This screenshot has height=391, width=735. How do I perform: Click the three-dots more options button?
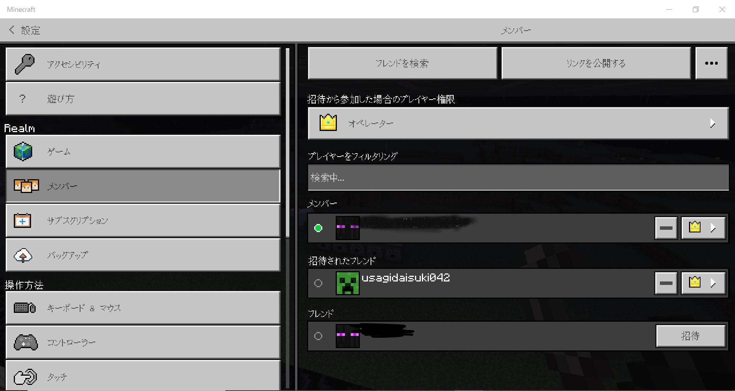[x=711, y=63]
